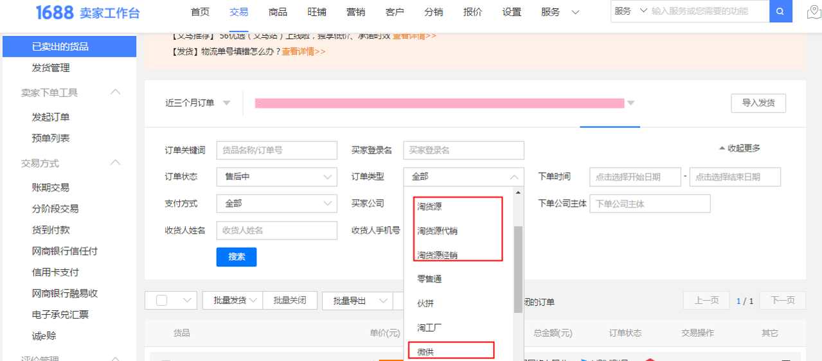Open the 近三个月订单 dropdown
This screenshot has width=822, height=361.
click(198, 103)
